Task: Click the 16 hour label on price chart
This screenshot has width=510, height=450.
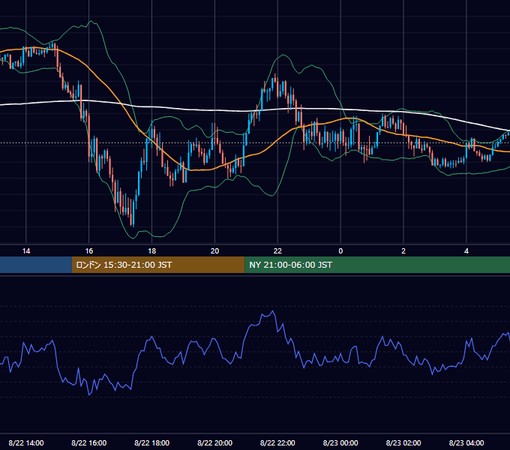Action: (x=89, y=251)
